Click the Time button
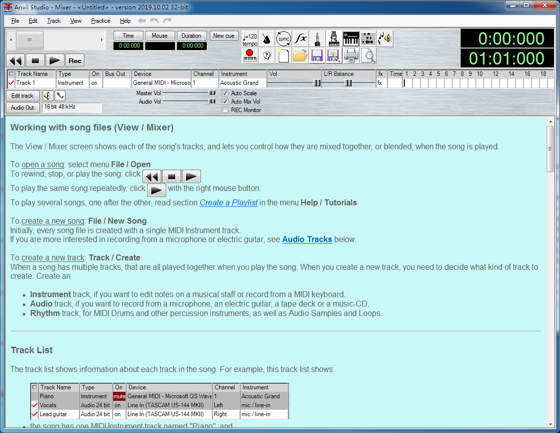The width and height of the screenshot is (560, 433). [128, 36]
